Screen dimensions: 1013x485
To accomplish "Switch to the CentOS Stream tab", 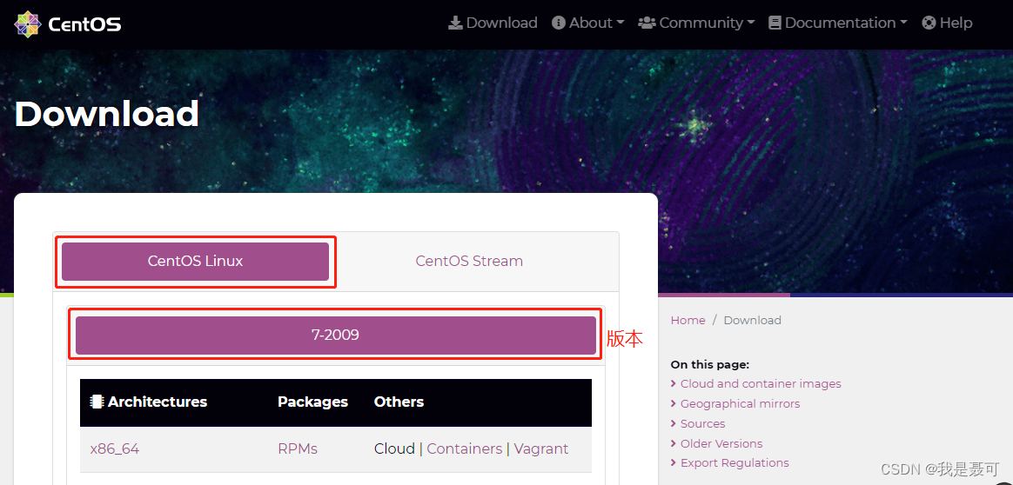I will pos(469,261).
